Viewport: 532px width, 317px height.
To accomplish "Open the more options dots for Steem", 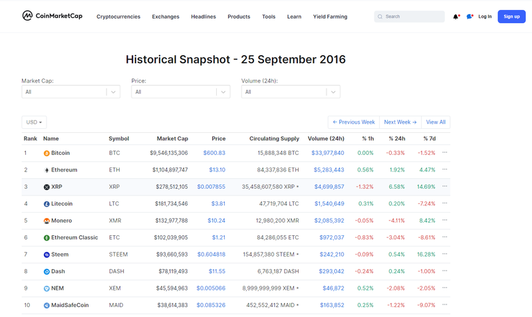I will 444,254.
